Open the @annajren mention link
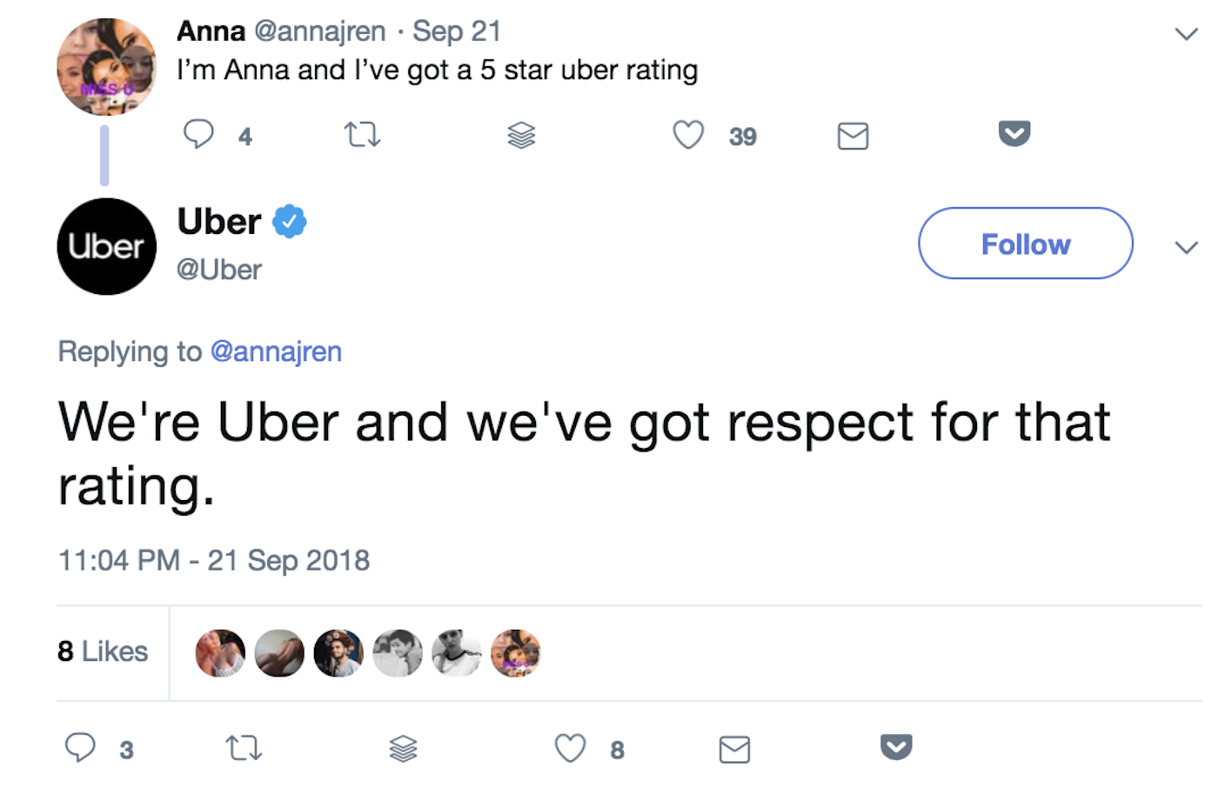1218x801 pixels. (276, 351)
